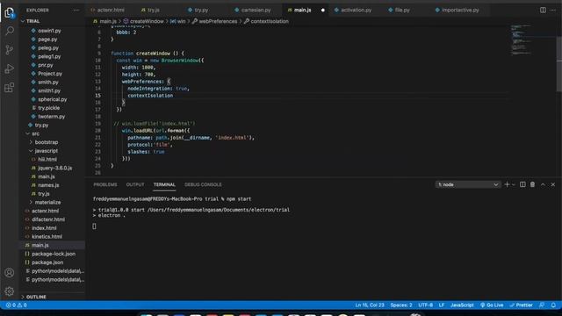Open the PROBLEMS panel tab
Image resolution: width=562 pixels, height=316 pixels.
click(105, 184)
